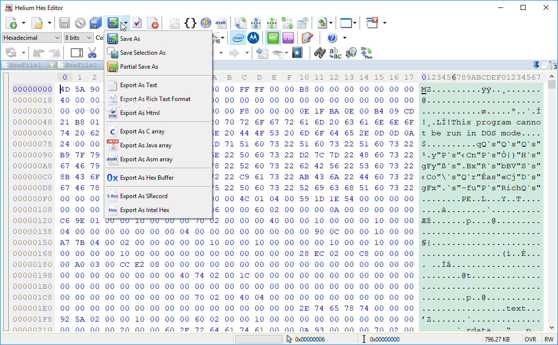Select Partial Save As menu entry
Viewport: 558px width, 345px height.
pos(159,66)
